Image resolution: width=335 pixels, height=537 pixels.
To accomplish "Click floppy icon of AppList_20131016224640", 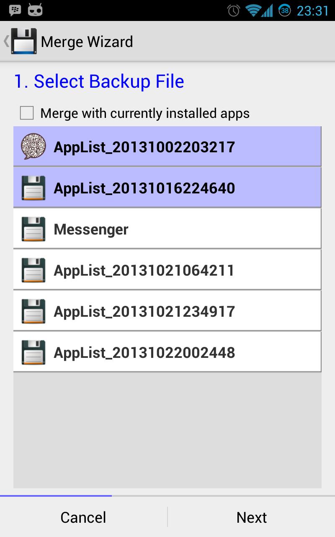I will pos(33,188).
